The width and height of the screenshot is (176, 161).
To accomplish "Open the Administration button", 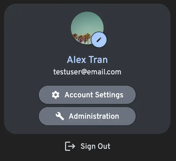I will pos(87,116).
